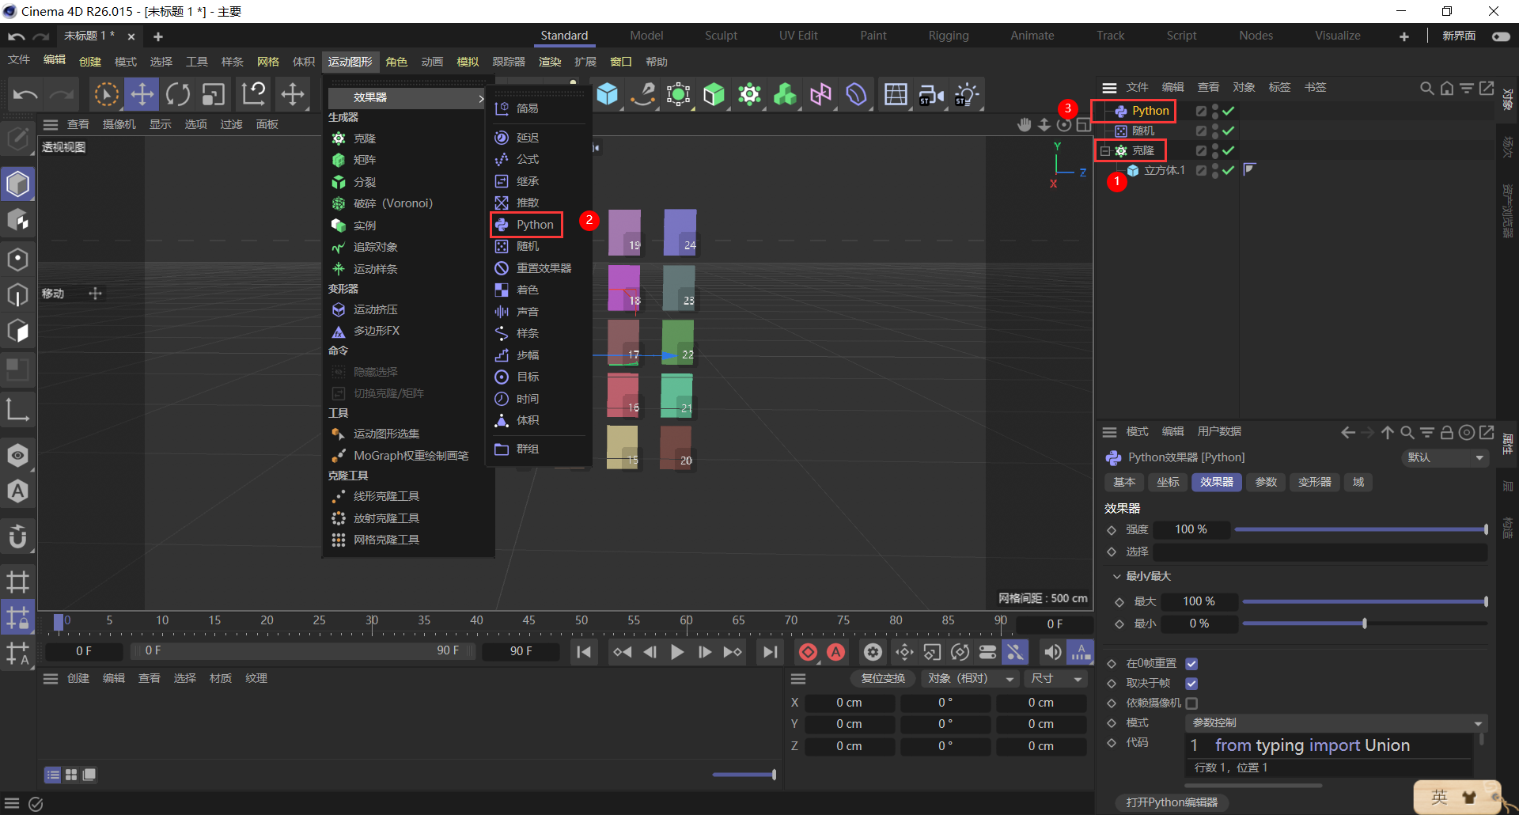Image resolution: width=1519 pixels, height=815 pixels.
Task: Click the 复位变换 reset transform button
Action: (883, 679)
